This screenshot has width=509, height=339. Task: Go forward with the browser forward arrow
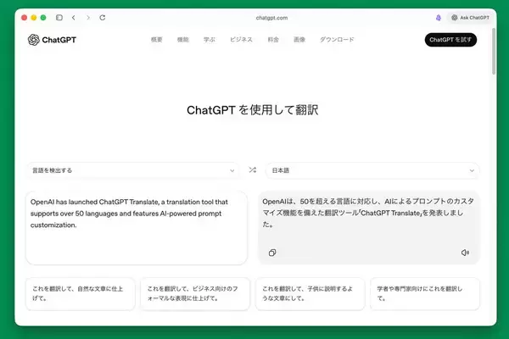pyautogui.click(x=88, y=18)
